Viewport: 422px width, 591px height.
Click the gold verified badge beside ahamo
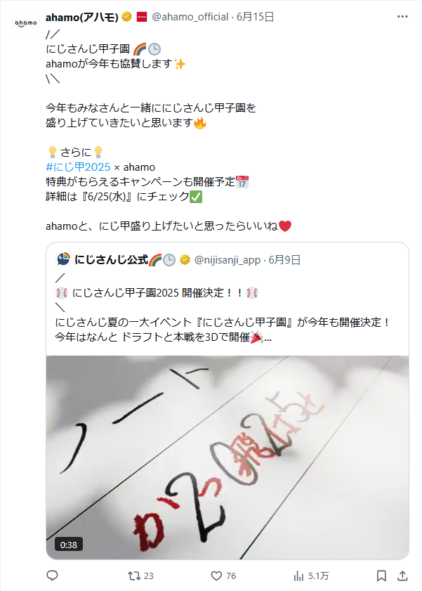pyautogui.click(x=126, y=17)
